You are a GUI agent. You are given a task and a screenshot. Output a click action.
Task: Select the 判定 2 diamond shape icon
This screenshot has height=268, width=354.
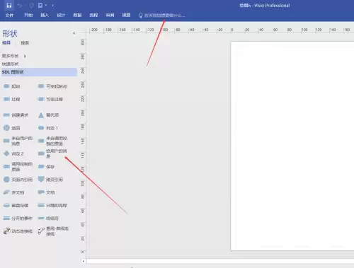(x=6, y=153)
